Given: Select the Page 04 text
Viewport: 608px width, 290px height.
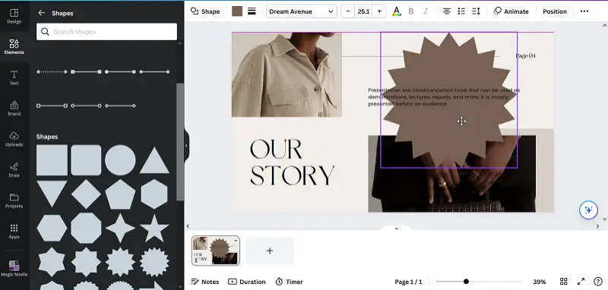Looking at the screenshot, I should click(525, 55).
